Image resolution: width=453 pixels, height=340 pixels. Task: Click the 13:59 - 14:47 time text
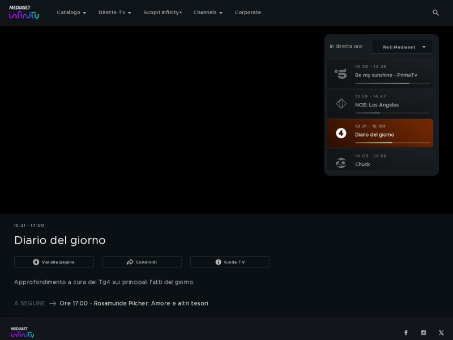tap(370, 96)
